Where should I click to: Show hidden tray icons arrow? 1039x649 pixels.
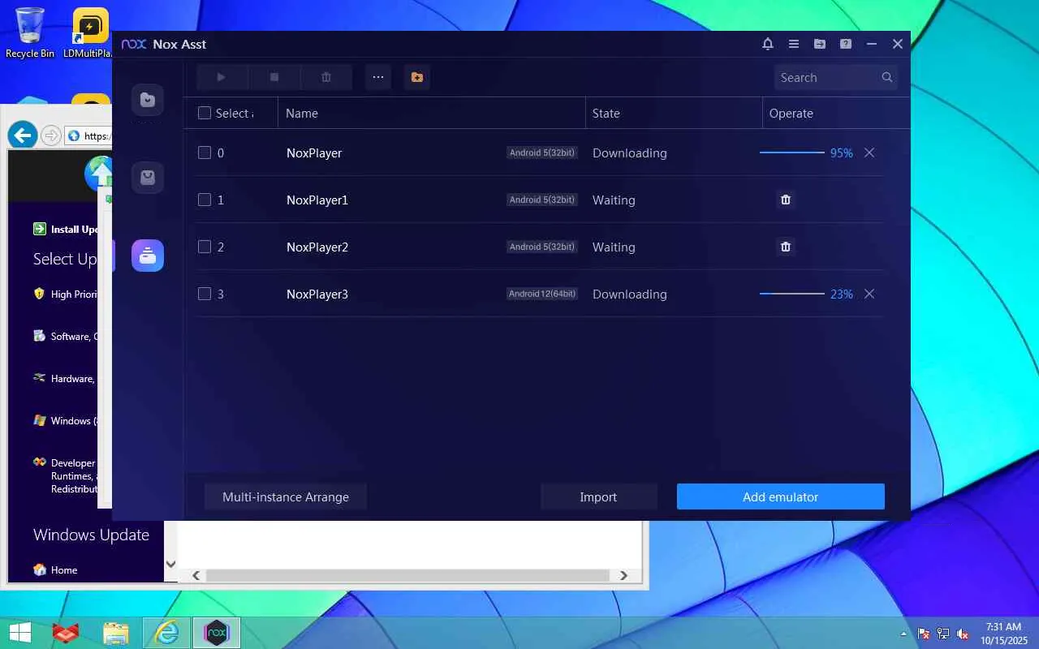pyautogui.click(x=904, y=634)
